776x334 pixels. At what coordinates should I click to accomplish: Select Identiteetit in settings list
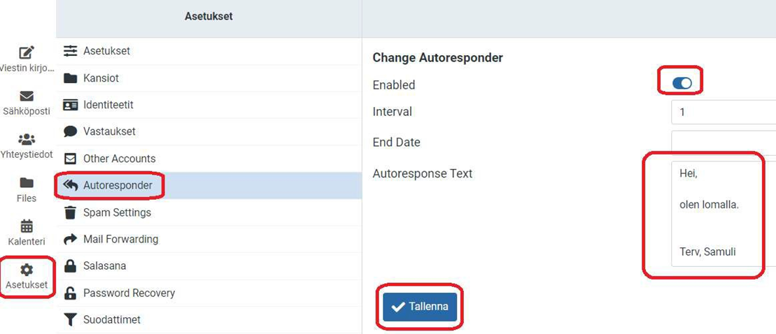pos(108,105)
